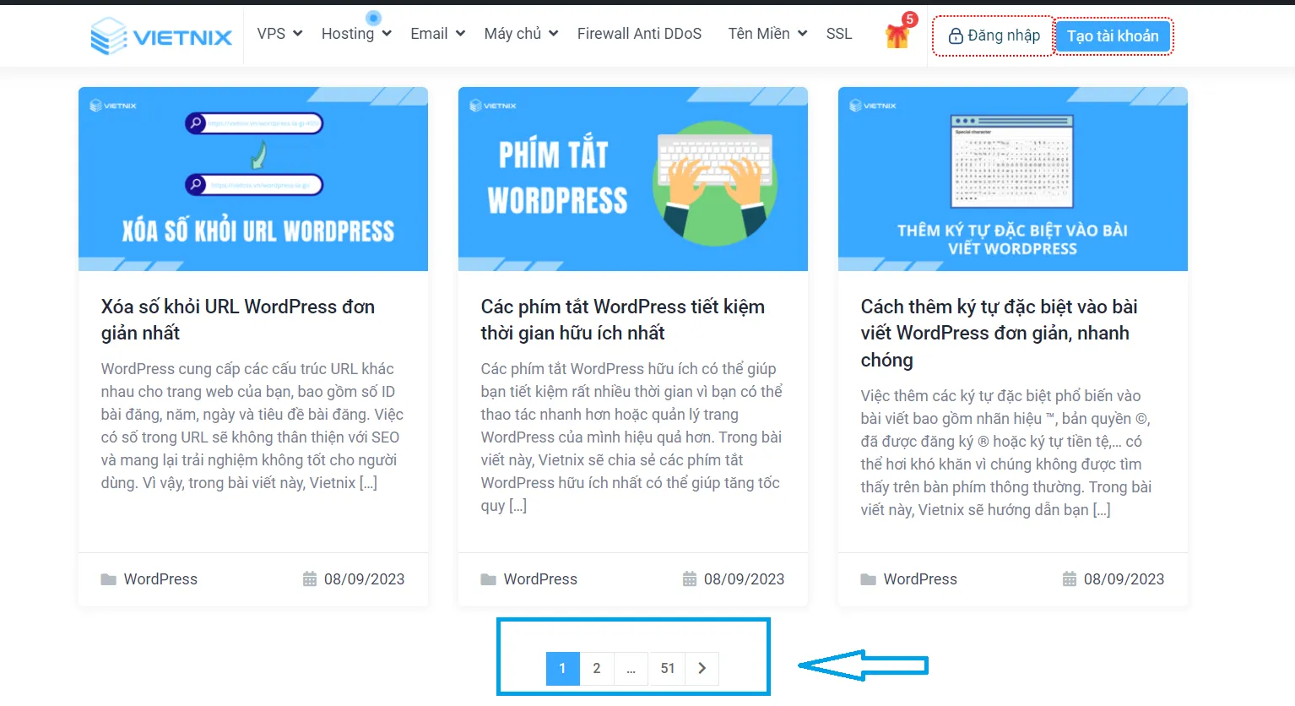Click the folder icon on Cách thêm ký tự card
The height and width of the screenshot is (706, 1295).
pyautogui.click(x=868, y=579)
